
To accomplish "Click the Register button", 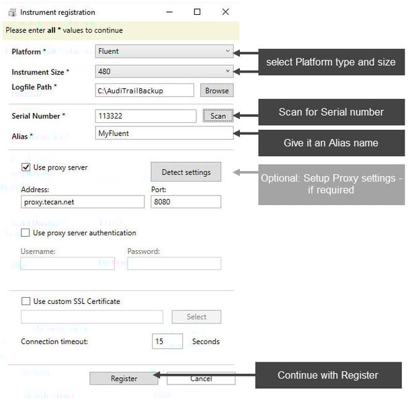I will click(124, 378).
